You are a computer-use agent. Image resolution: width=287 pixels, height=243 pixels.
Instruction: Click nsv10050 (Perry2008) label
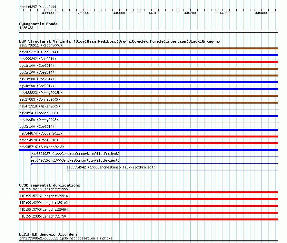tap(39, 120)
